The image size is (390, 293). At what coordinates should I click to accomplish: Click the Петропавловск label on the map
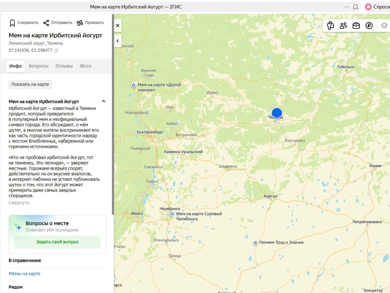367,222
